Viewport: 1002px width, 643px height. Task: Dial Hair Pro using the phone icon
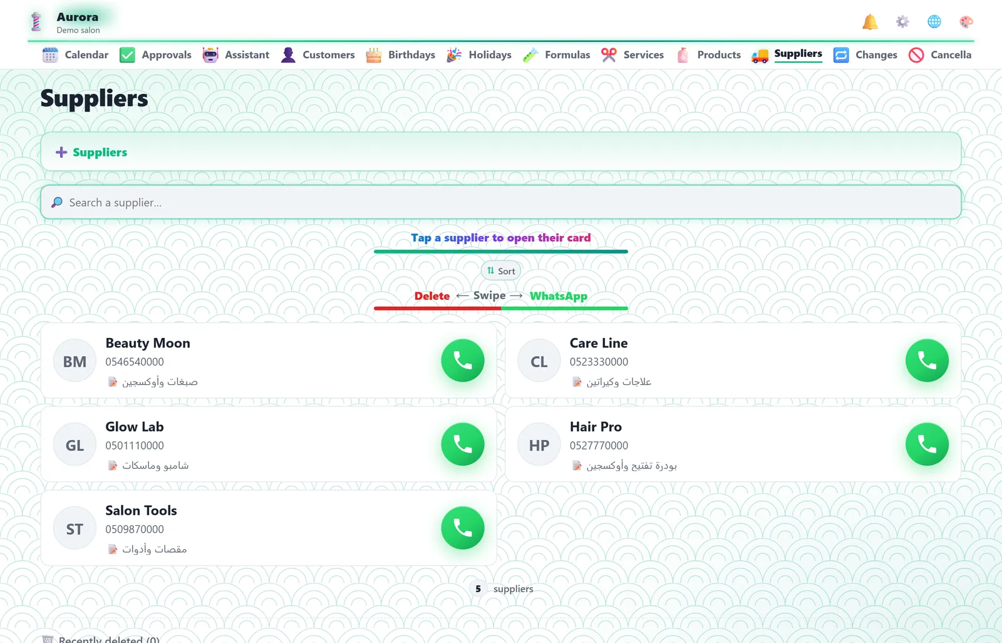[927, 445]
